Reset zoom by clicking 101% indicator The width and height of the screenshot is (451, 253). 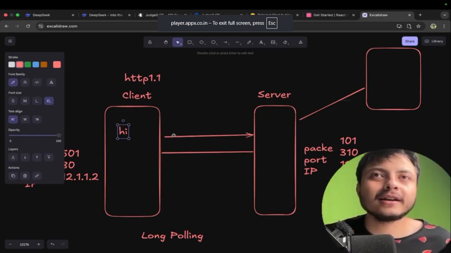point(24,244)
